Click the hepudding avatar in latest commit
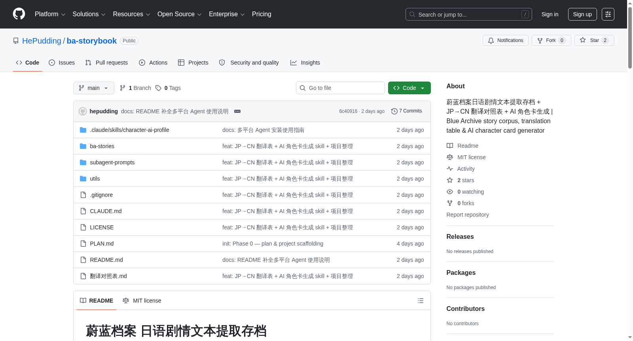Screen dimensions: 633x341 [x=83, y=111]
